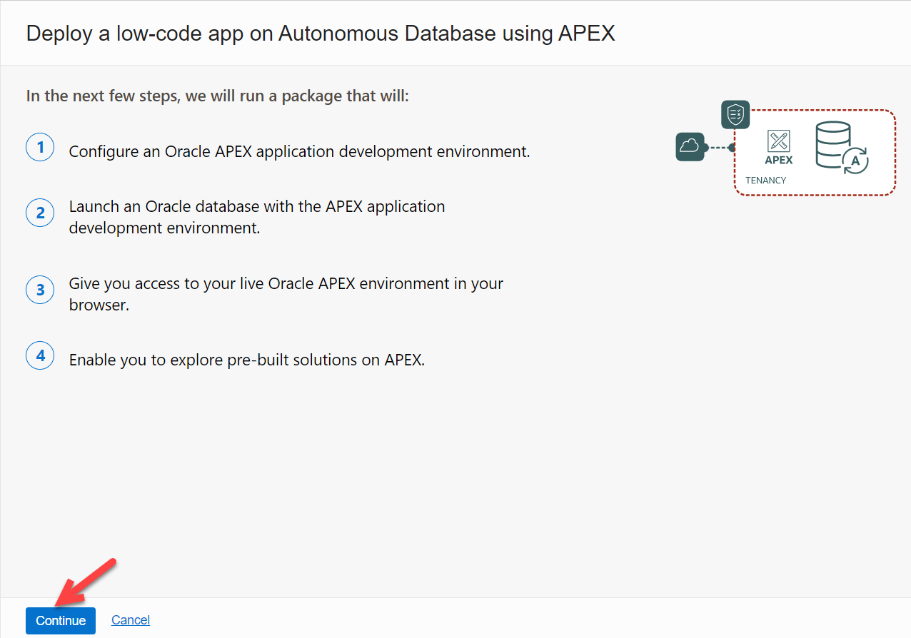Viewport: 911px width, 638px height.
Task: Click the text 'Configure an Oracle APEX application development environment.'
Action: [299, 152]
